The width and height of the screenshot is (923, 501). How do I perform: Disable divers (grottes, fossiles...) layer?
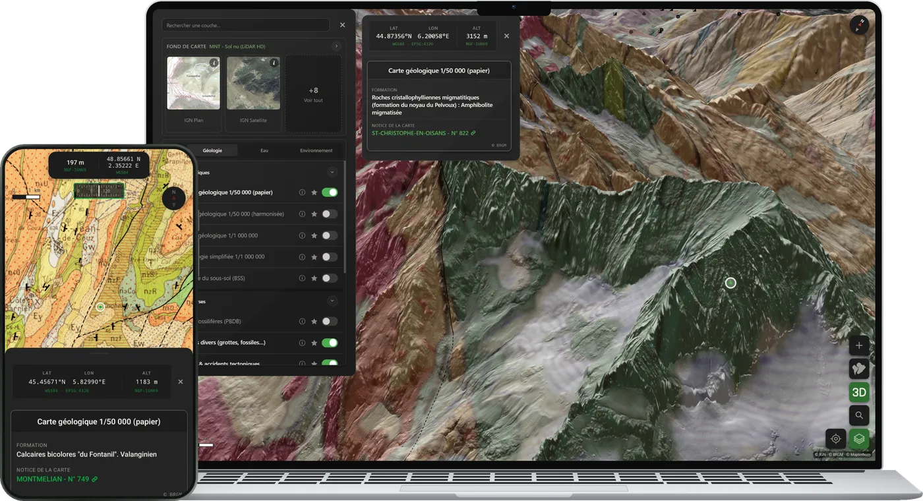pos(330,343)
